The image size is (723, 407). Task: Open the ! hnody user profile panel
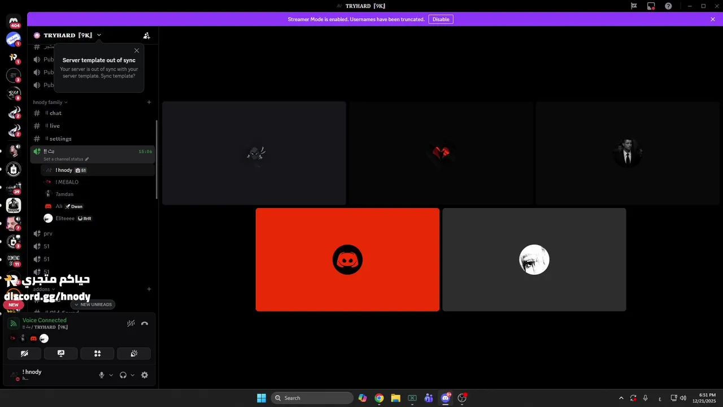pos(51,375)
